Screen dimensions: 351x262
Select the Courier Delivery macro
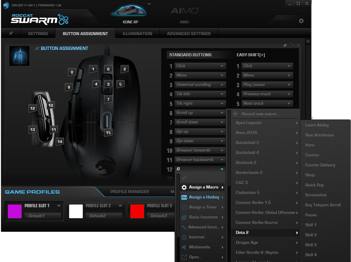[320, 165]
